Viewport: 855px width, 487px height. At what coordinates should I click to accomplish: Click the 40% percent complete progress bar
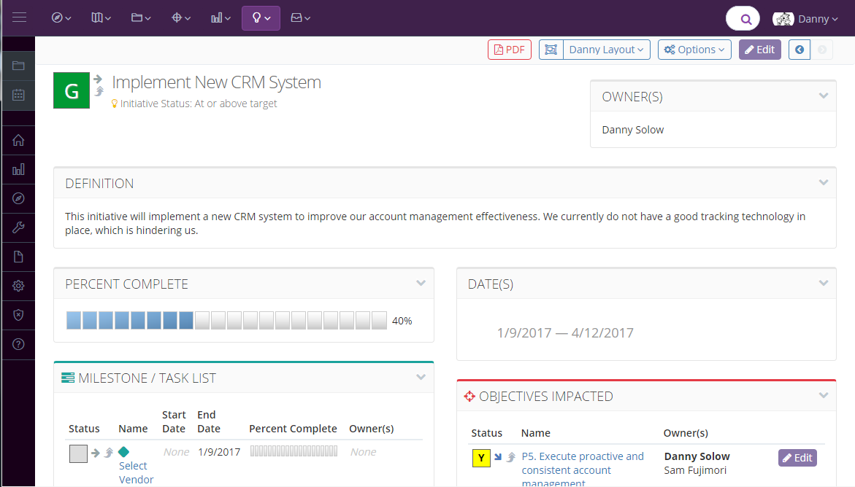click(x=226, y=321)
